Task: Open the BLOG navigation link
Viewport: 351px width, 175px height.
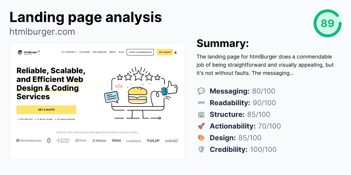Action: 121,52
